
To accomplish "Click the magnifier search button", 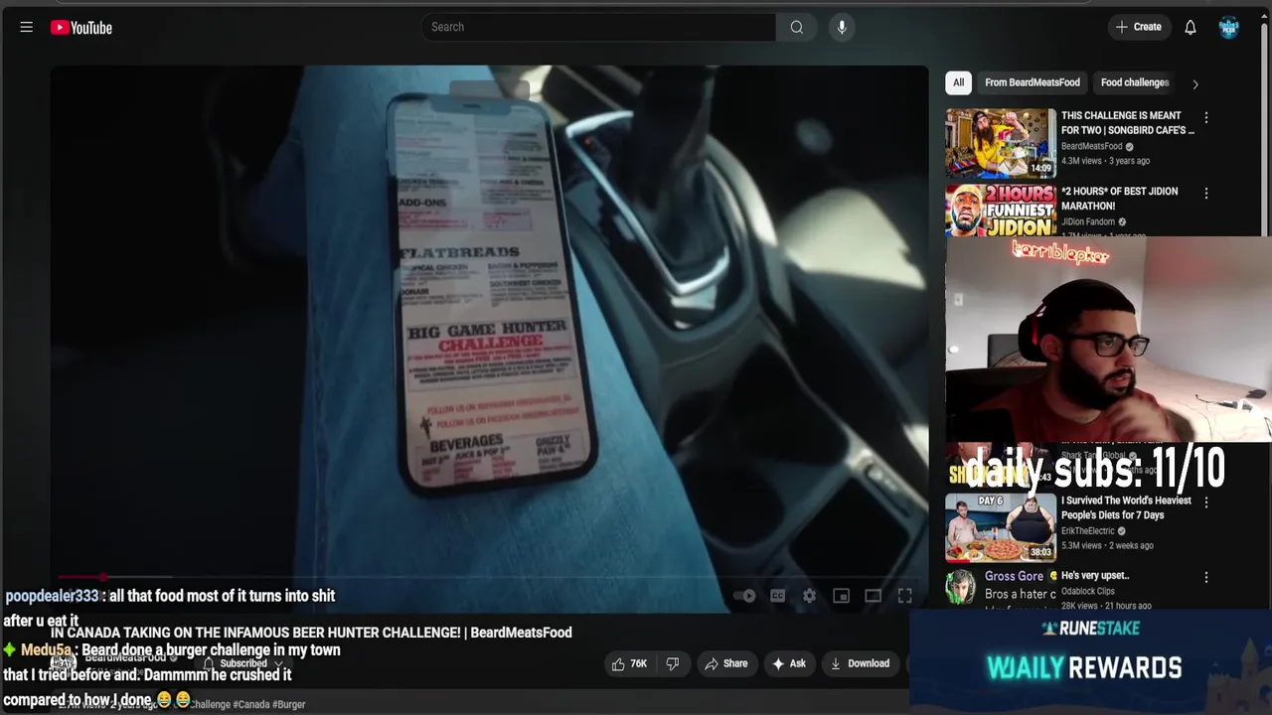I will 796,27.
